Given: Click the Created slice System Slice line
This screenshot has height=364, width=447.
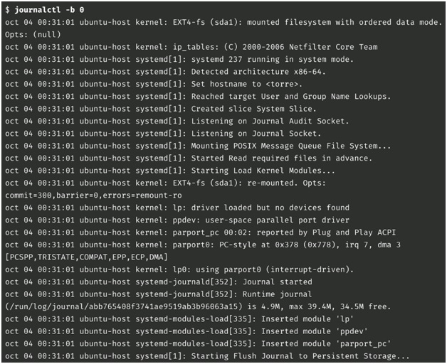Looking at the screenshot, I should click(x=161, y=109).
